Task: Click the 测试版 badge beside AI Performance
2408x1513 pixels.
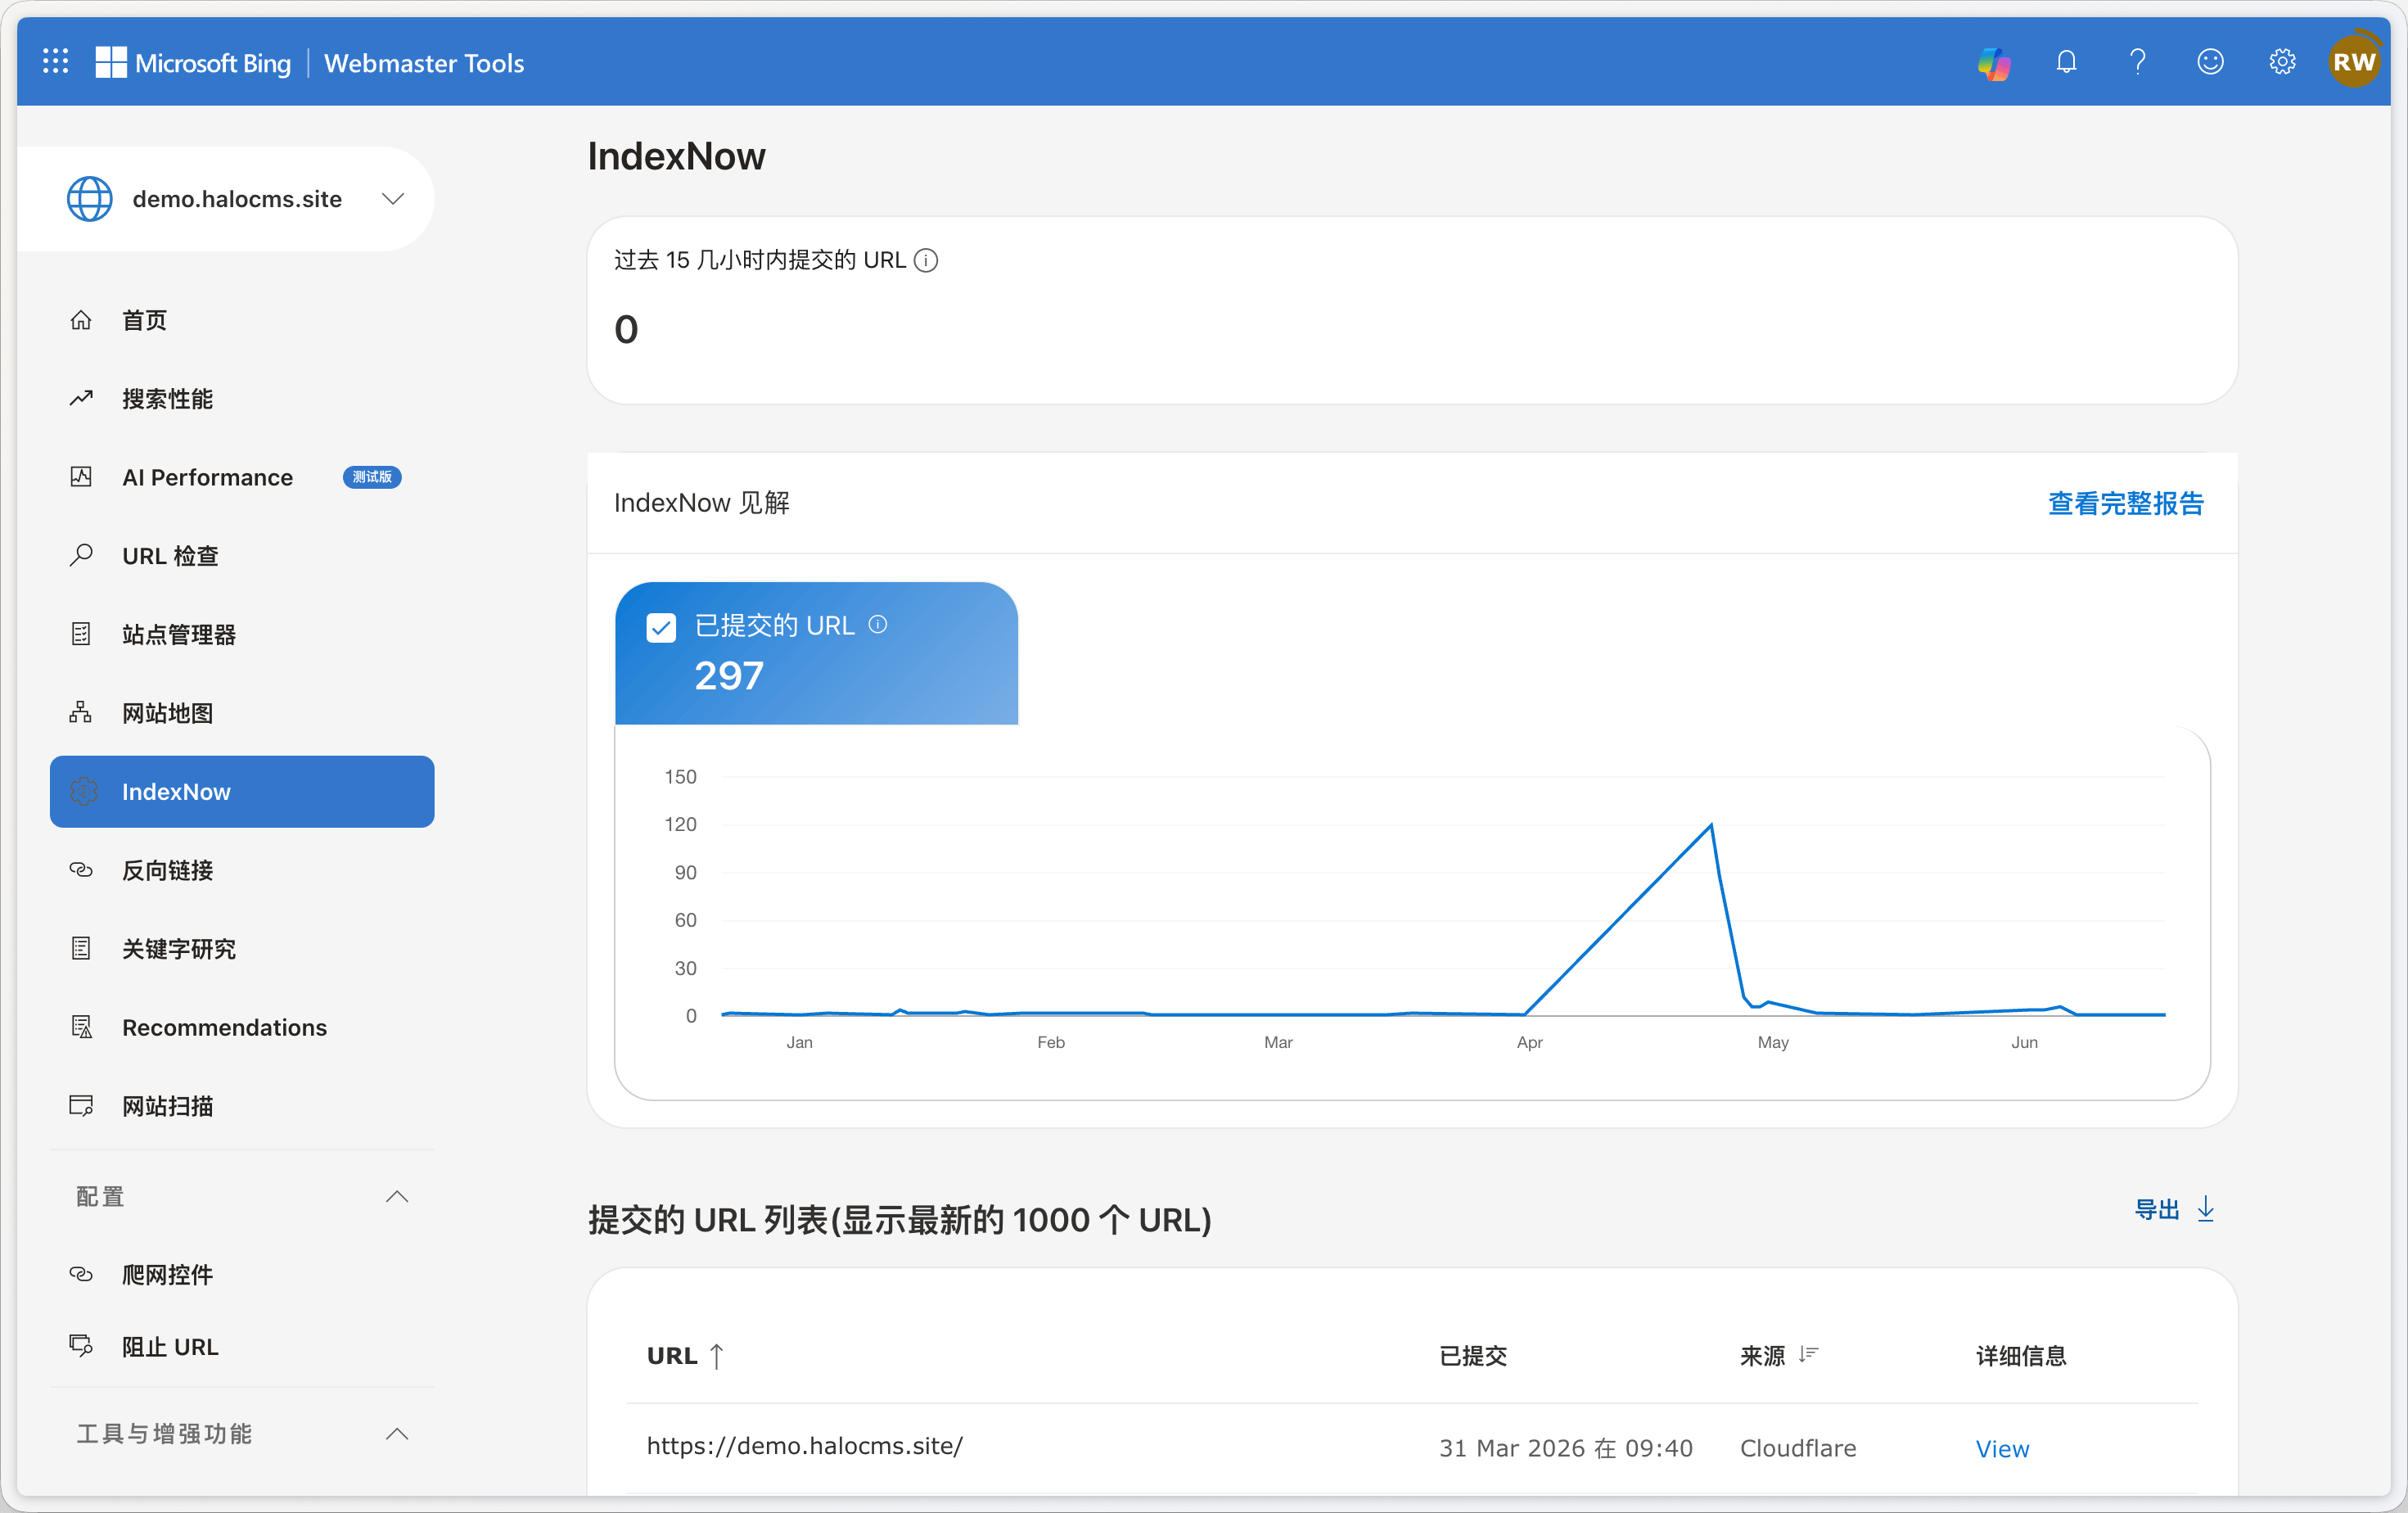Action: pos(372,477)
